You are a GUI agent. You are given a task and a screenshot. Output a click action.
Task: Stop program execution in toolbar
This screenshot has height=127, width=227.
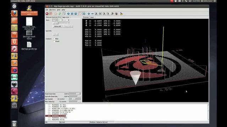point(76,14)
